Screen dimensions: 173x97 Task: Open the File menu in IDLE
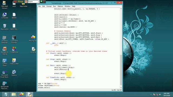[39, 6]
